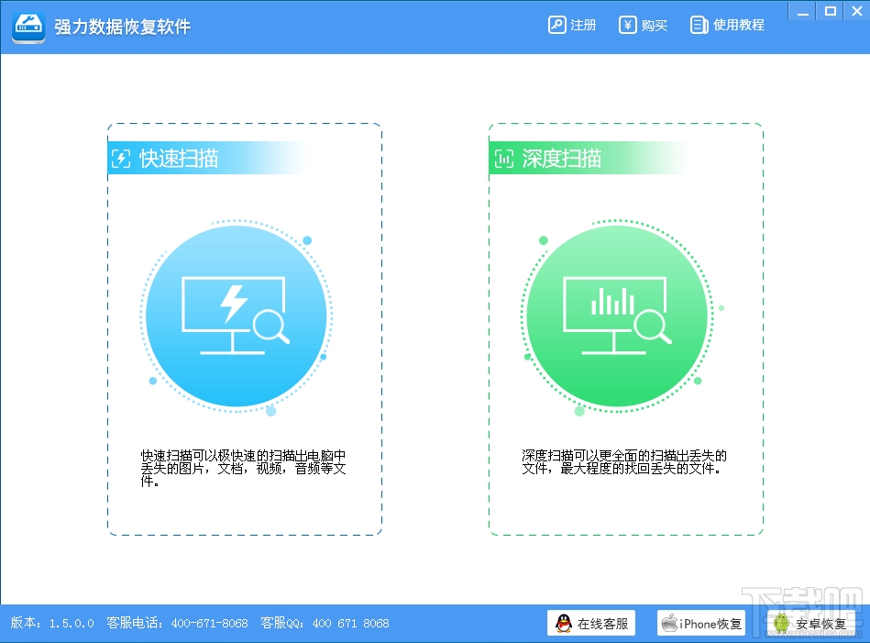Select the 深度扫描 header label
The image size is (870, 643).
pyautogui.click(x=561, y=159)
